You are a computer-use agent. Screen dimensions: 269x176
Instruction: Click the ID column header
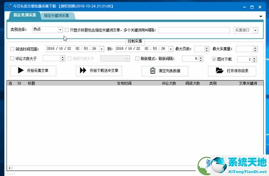(19, 84)
